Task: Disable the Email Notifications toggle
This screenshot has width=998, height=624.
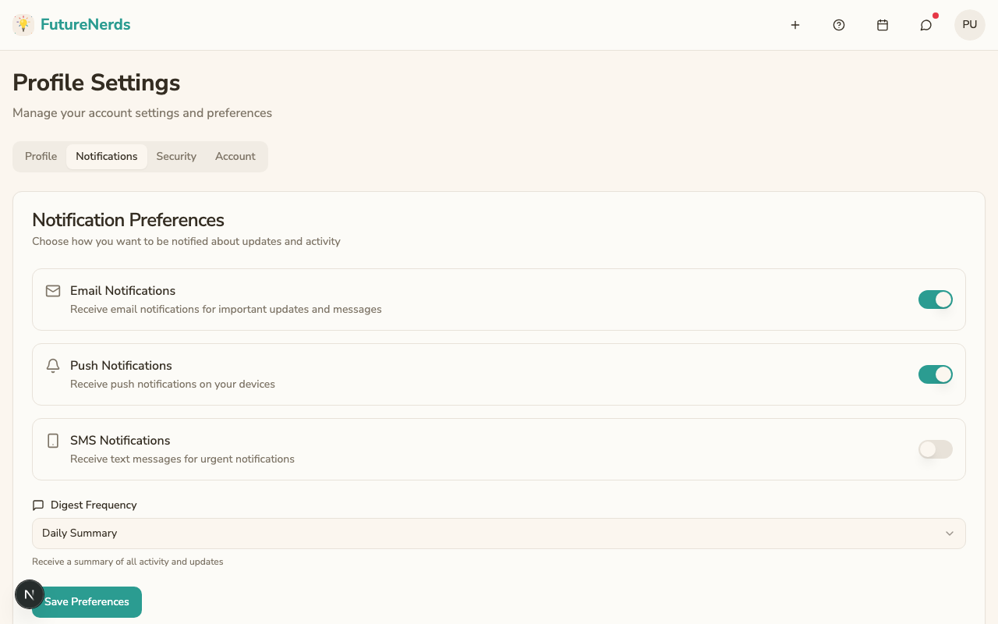Action: 936,300
